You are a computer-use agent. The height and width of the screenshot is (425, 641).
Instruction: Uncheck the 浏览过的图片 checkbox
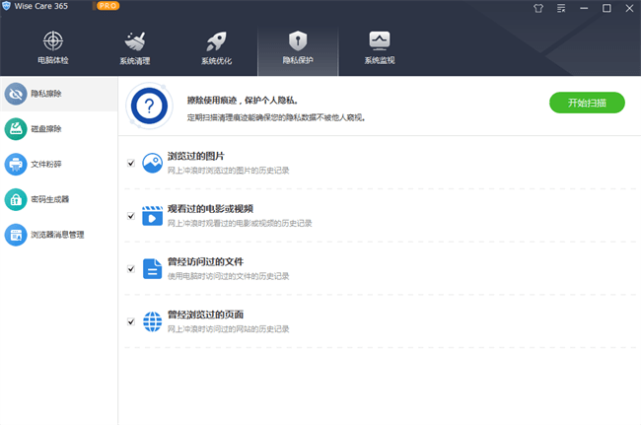pyautogui.click(x=131, y=163)
